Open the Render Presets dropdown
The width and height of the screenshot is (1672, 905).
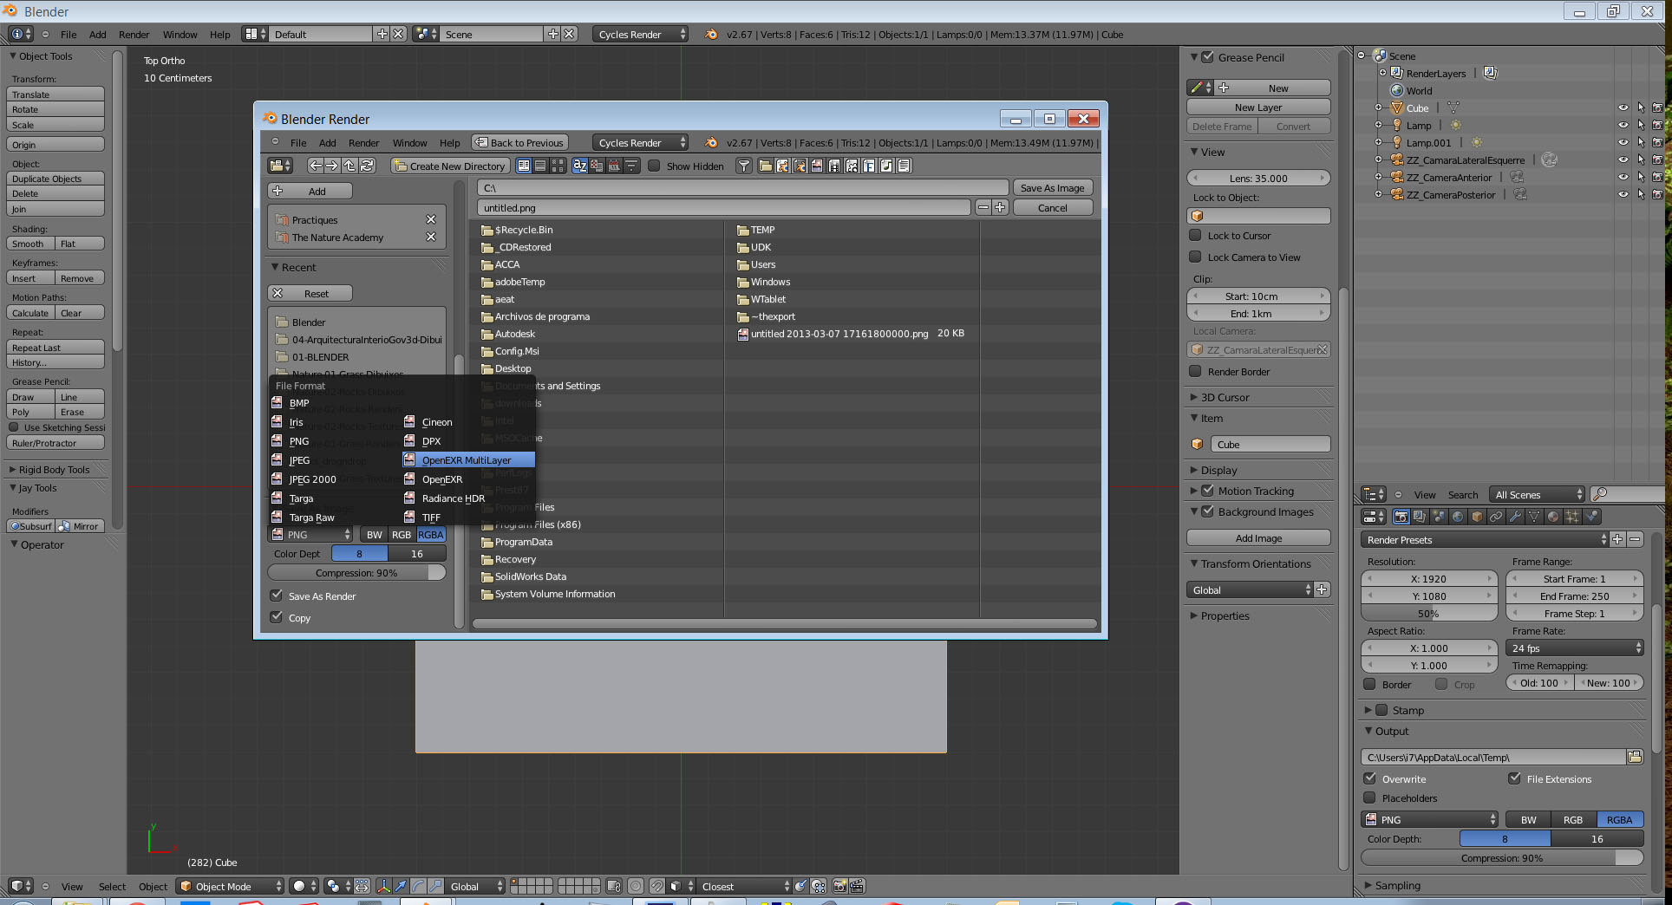(x=1485, y=539)
